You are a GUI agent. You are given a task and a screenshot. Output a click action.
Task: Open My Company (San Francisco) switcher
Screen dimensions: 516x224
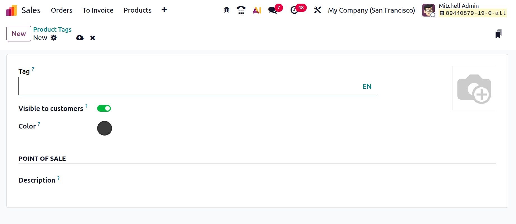(x=371, y=10)
